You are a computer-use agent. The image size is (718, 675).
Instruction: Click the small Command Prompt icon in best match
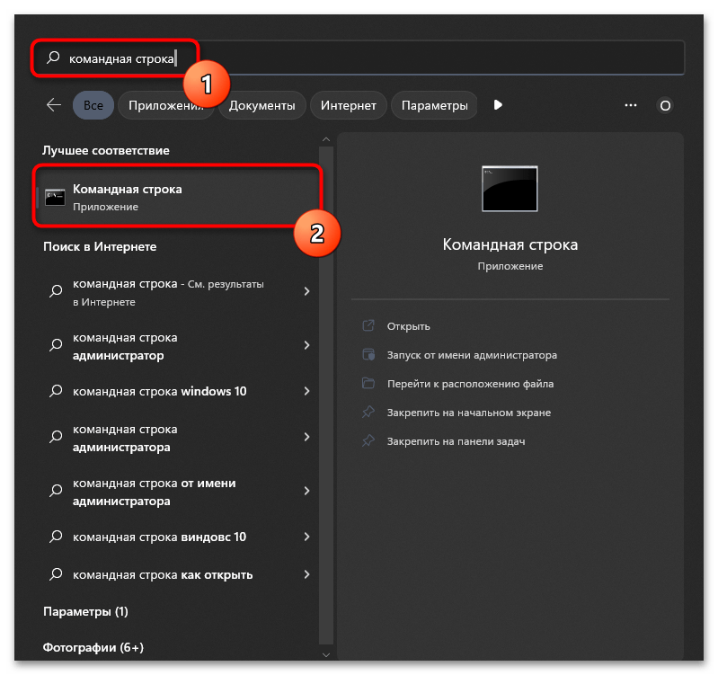click(x=55, y=198)
